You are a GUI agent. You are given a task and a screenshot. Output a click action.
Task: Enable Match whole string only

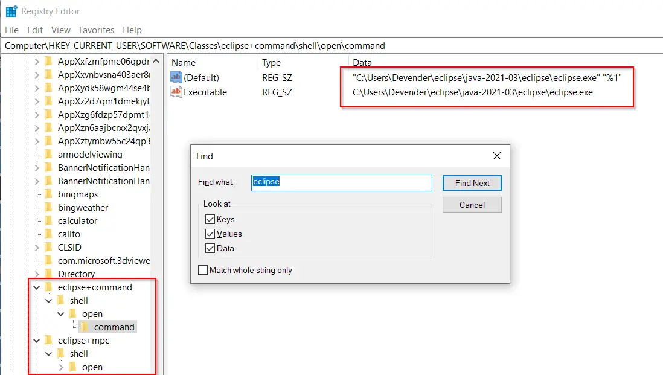tap(203, 270)
